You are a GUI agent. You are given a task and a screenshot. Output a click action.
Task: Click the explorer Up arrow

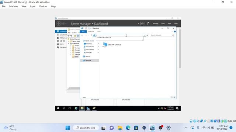91,35
